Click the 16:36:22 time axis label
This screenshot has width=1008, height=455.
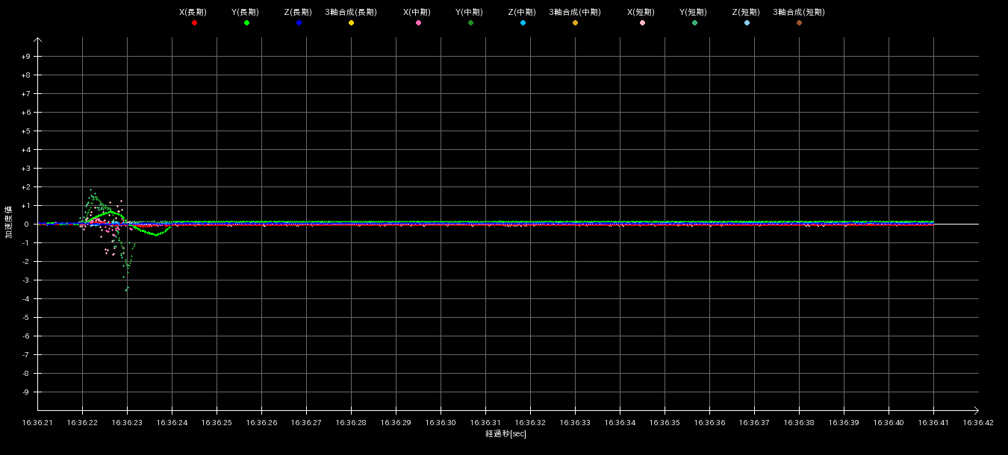(x=82, y=422)
